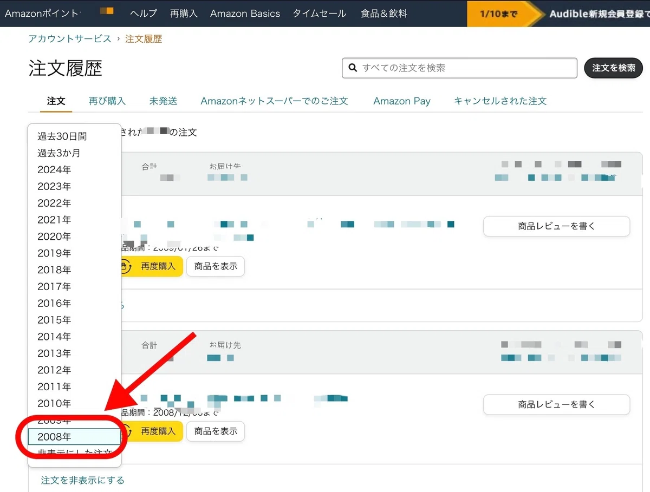Go to Amazon Basics in the top bar

click(245, 14)
